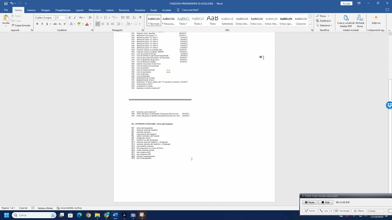Click Italiano (Italia) language indicator
This screenshot has width=392, height=220.
click(x=45, y=208)
